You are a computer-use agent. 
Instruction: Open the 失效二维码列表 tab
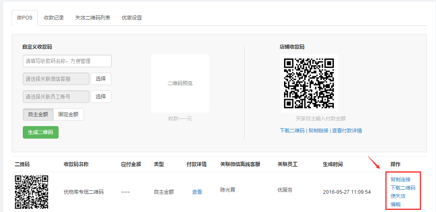pyautogui.click(x=93, y=18)
